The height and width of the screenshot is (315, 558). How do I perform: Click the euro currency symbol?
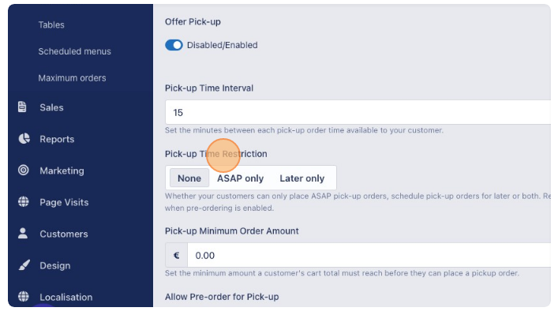coord(176,255)
